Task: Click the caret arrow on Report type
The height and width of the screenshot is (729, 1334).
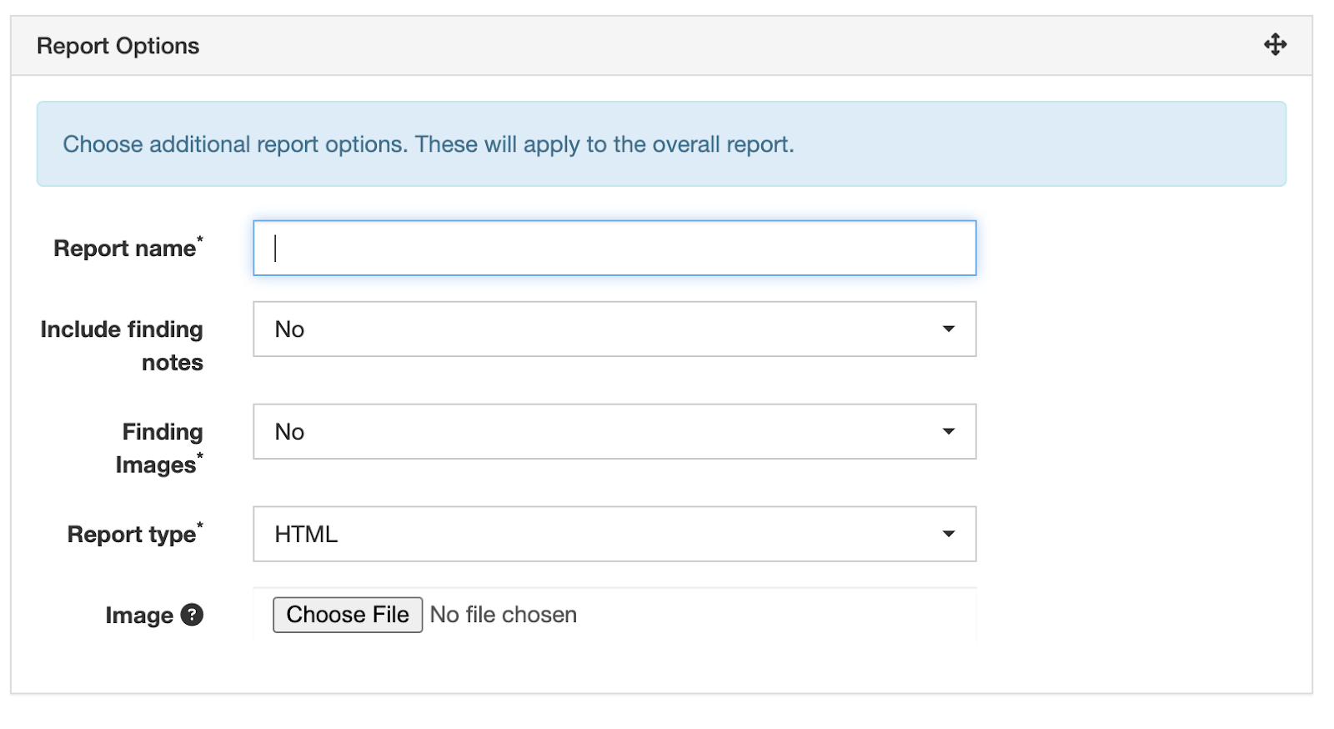Action: click(x=948, y=535)
